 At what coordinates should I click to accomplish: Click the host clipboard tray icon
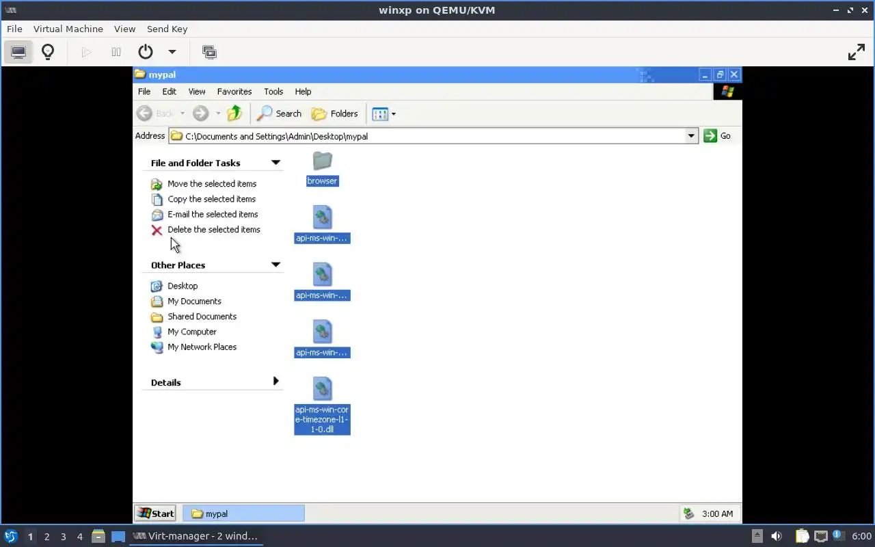pos(802,536)
